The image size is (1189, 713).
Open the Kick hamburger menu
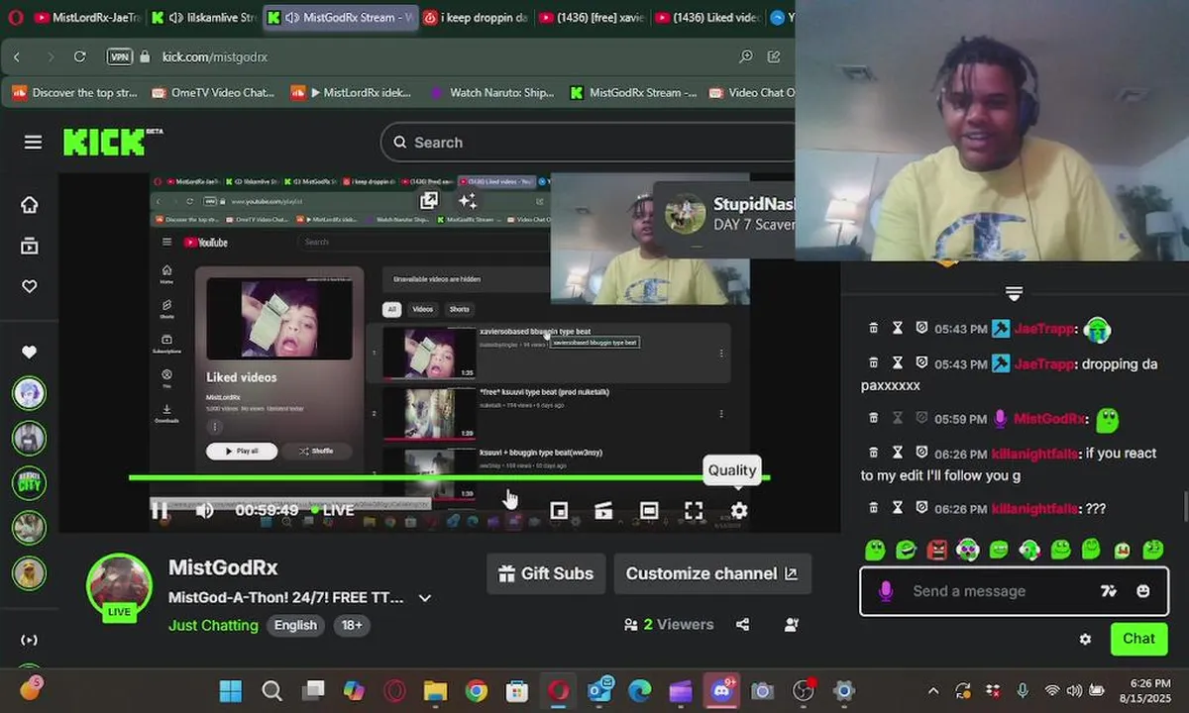click(33, 143)
